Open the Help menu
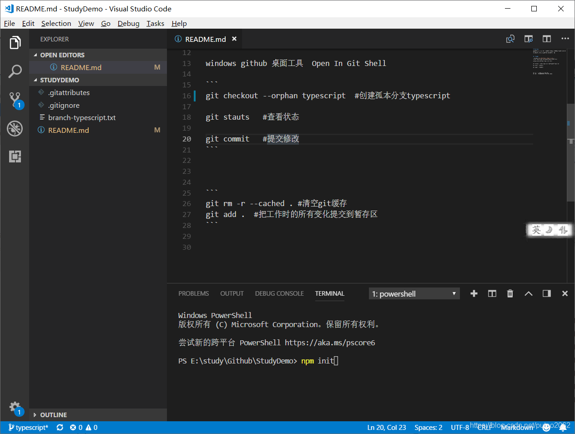 click(179, 23)
